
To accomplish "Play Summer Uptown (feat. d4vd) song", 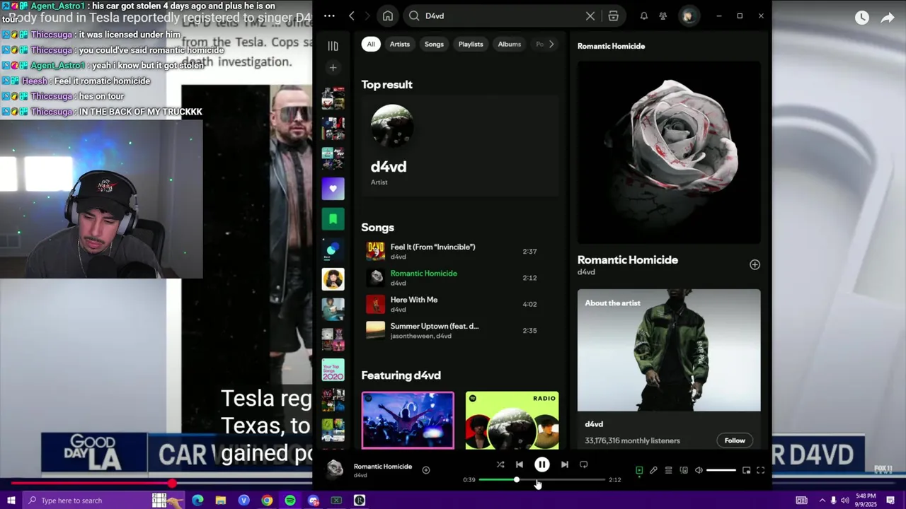I will click(x=459, y=330).
